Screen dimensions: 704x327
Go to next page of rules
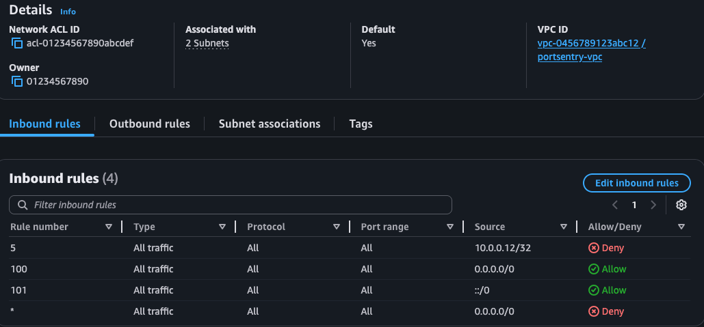click(653, 205)
